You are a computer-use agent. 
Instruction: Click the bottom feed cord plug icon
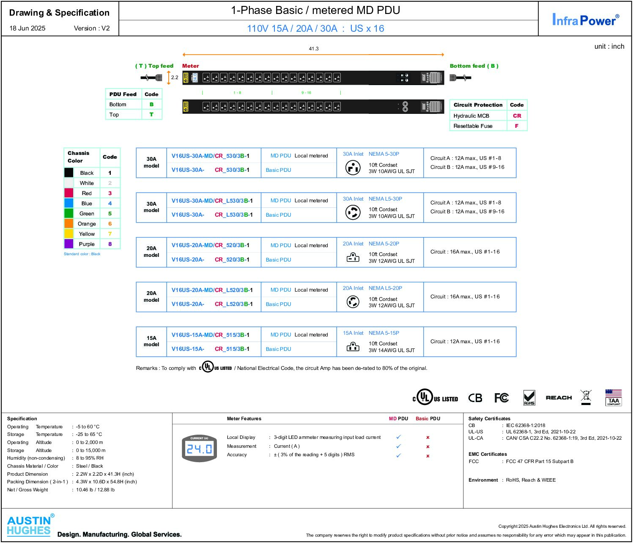point(460,77)
